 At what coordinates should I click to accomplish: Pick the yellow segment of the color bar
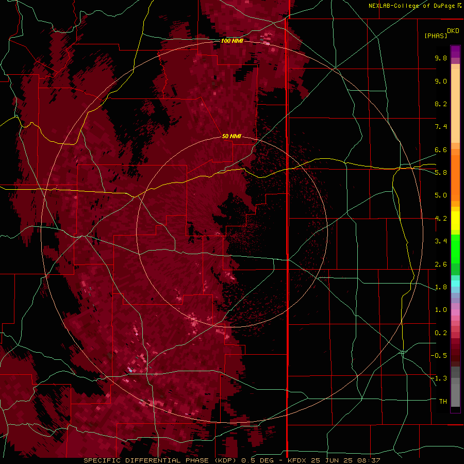tap(455, 221)
